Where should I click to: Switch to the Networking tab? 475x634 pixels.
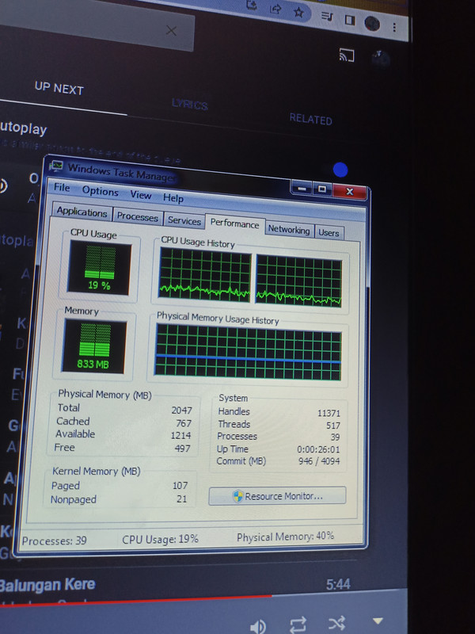tap(289, 230)
